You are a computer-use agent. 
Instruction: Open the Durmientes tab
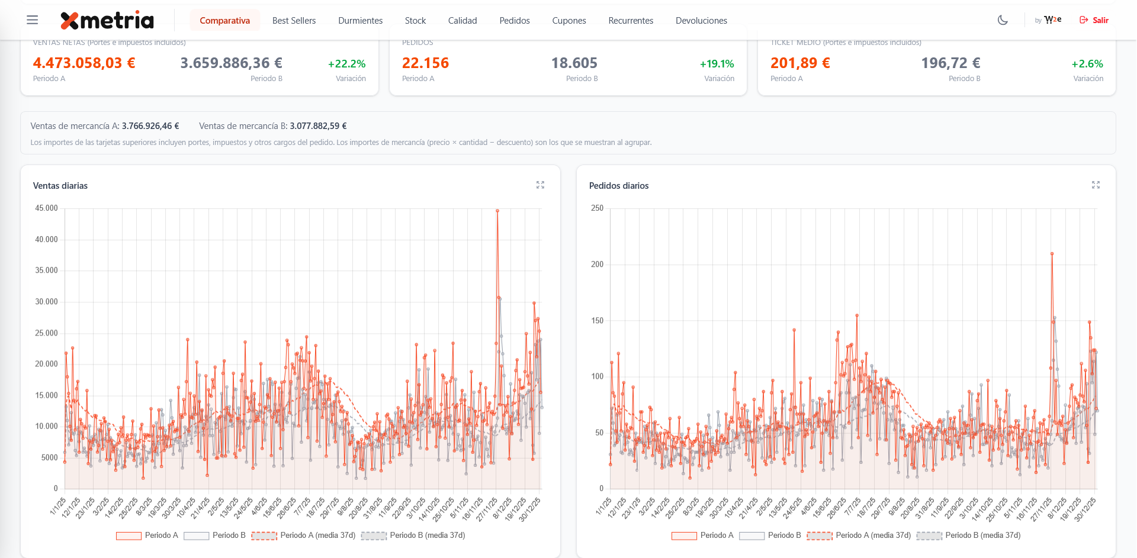[x=360, y=21]
